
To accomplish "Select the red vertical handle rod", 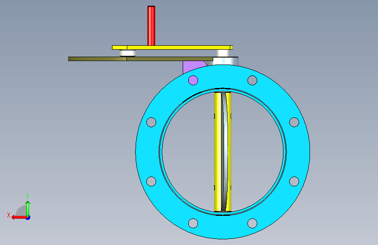I will 151,26.
